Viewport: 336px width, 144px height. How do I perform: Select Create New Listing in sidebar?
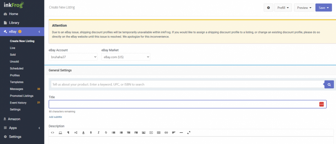[22, 41]
